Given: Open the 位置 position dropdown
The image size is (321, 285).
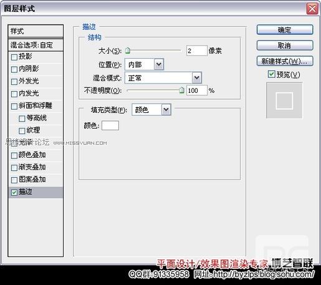Looking at the screenshot, I should pyautogui.click(x=144, y=64).
